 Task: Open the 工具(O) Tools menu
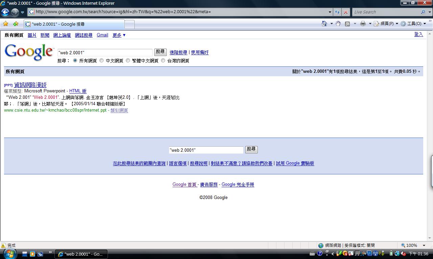(x=413, y=24)
